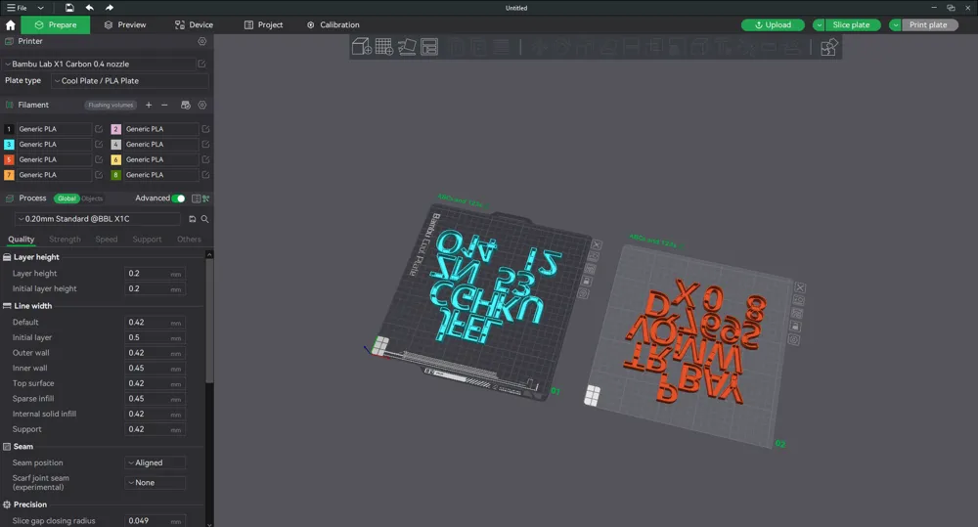Redo the action arrow
The width and height of the screenshot is (978, 527).
pyautogui.click(x=110, y=8)
